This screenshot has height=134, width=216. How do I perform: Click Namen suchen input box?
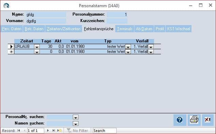(60, 123)
